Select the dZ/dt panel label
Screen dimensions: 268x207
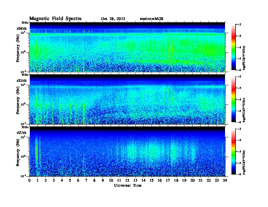click(x=22, y=133)
